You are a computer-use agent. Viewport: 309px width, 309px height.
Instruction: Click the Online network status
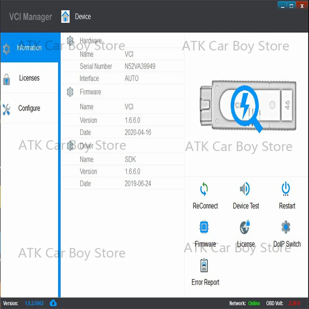point(253,303)
